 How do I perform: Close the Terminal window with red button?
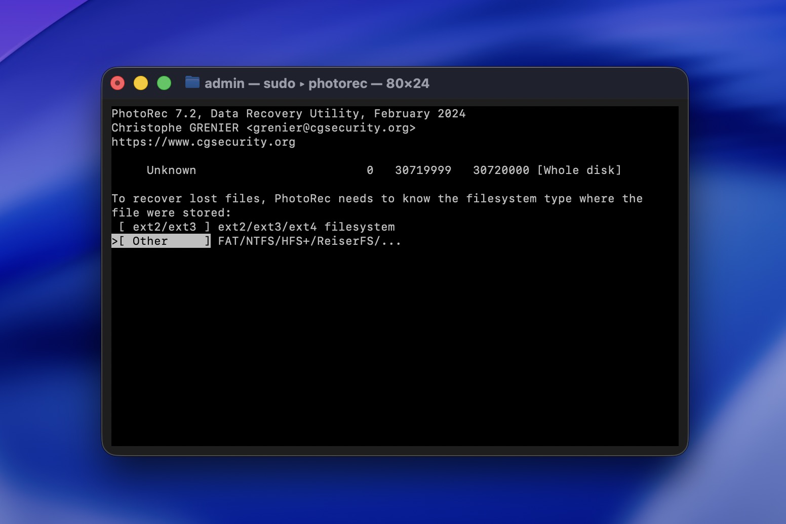pyautogui.click(x=117, y=83)
